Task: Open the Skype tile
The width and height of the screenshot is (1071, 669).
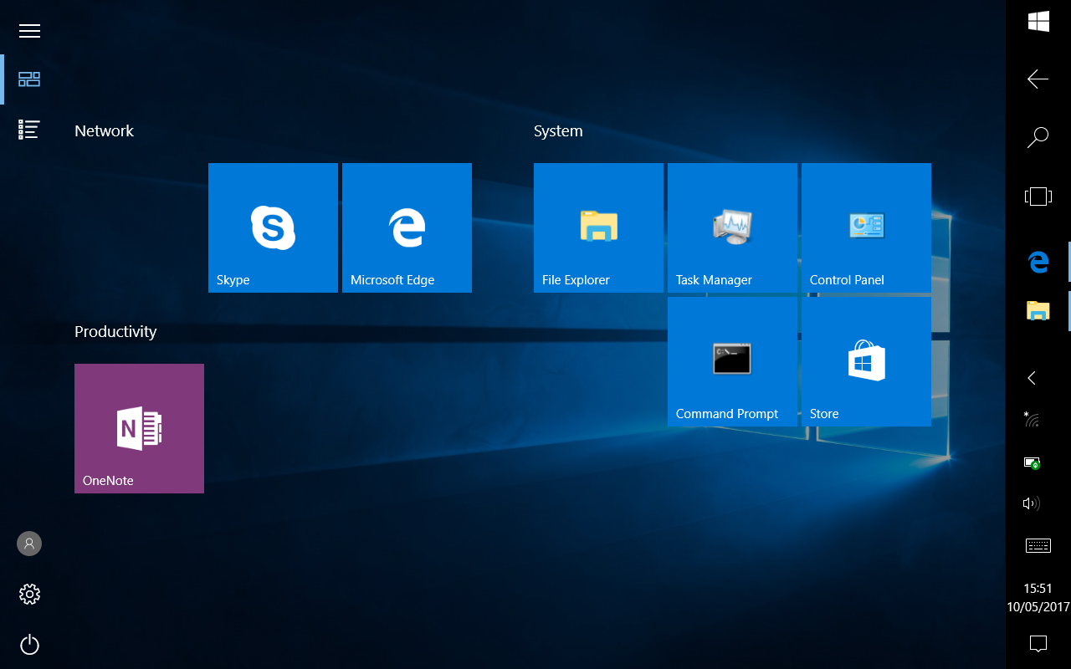Action: pos(273,227)
